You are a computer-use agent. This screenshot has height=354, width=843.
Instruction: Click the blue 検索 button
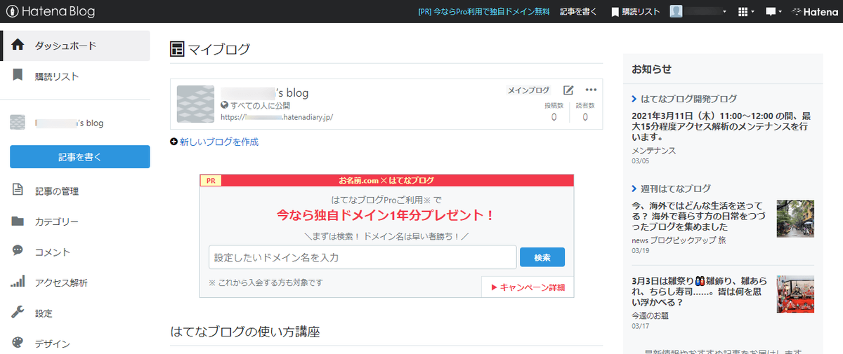(542, 257)
